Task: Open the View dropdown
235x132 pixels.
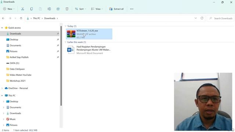Action: [x=97, y=9]
